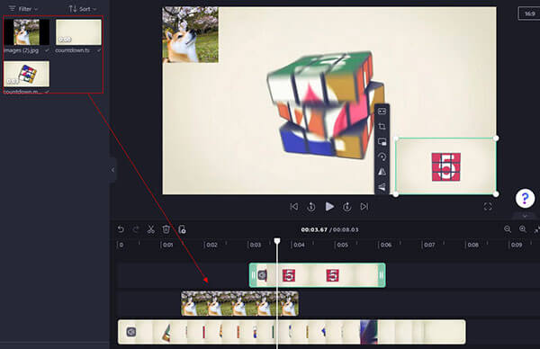Redo the timeline action
The width and height of the screenshot is (540, 349).
coord(136,229)
